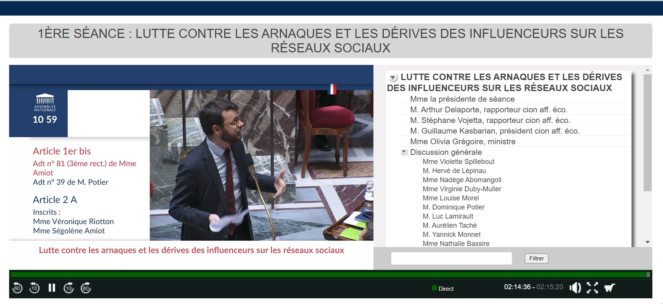Click the speaker list scroll up arrow
663x304 pixels.
647,70
